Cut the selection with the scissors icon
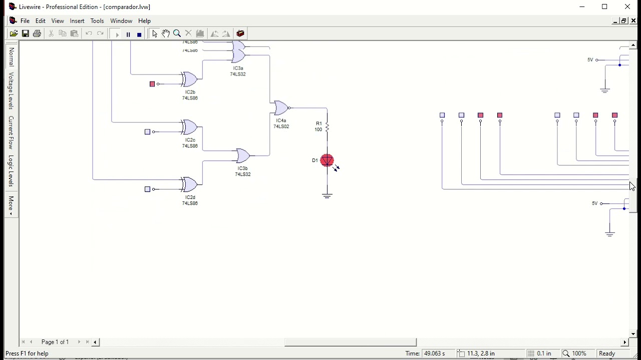The width and height of the screenshot is (641, 360). coord(51,33)
